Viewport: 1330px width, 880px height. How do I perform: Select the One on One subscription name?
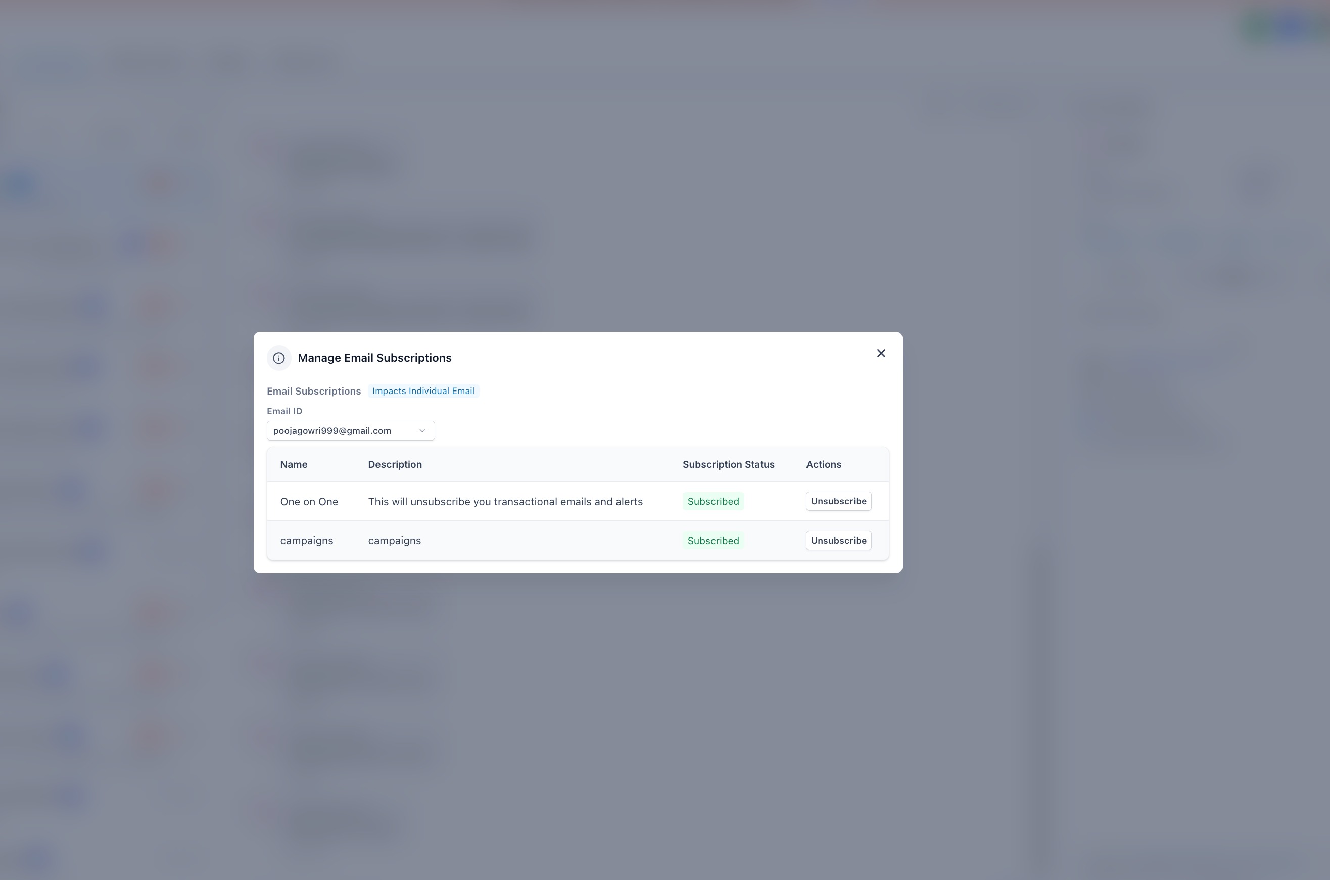309,502
